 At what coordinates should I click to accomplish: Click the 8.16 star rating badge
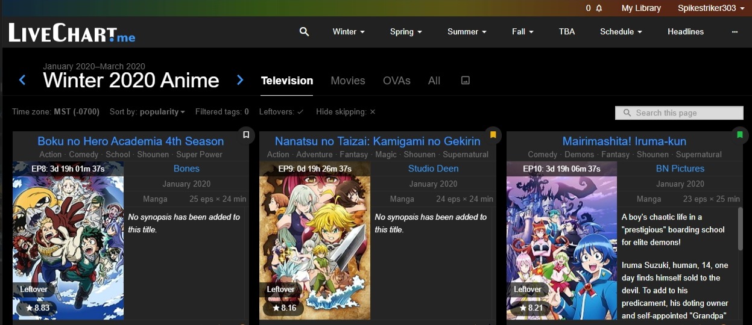pyautogui.click(x=284, y=308)
